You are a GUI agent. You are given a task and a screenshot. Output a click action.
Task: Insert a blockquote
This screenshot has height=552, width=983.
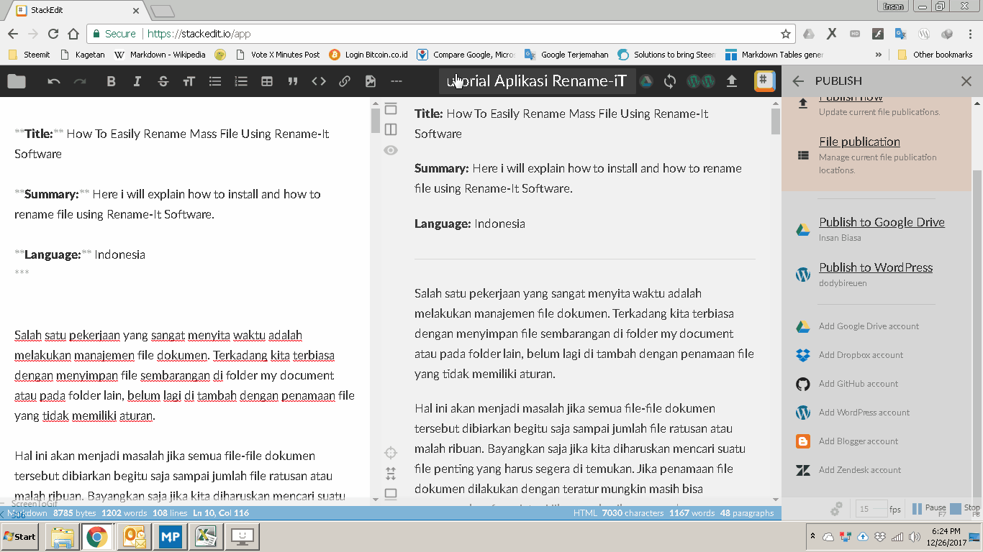point(293,81)
